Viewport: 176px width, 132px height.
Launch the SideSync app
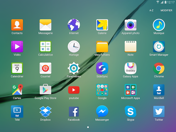pyautogui.click(x=102, y=68)
